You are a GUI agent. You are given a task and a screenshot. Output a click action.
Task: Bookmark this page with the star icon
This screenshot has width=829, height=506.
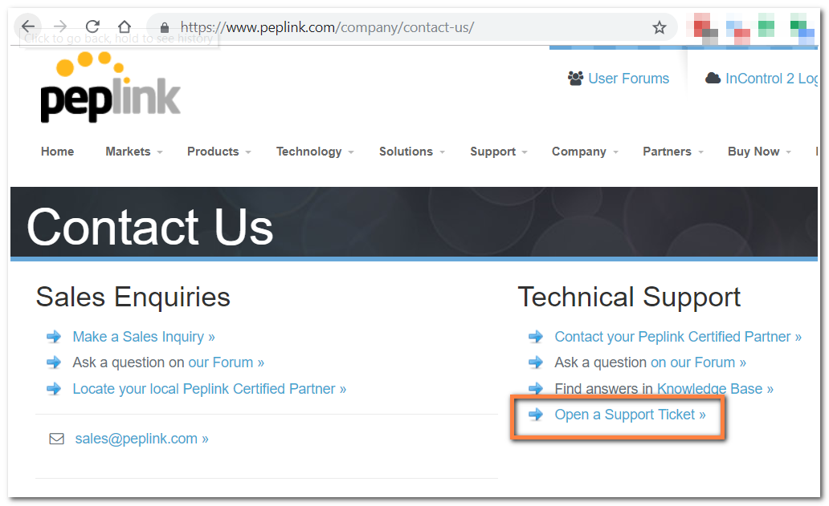pyautogui.click(x=660, y=28)
